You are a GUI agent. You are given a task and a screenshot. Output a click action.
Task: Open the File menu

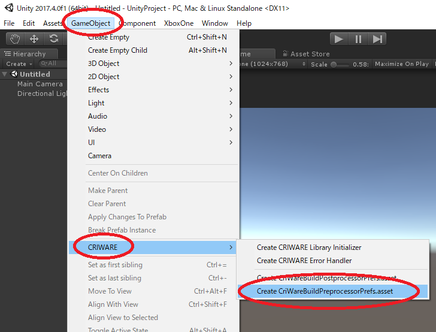(x=9, y=23)
